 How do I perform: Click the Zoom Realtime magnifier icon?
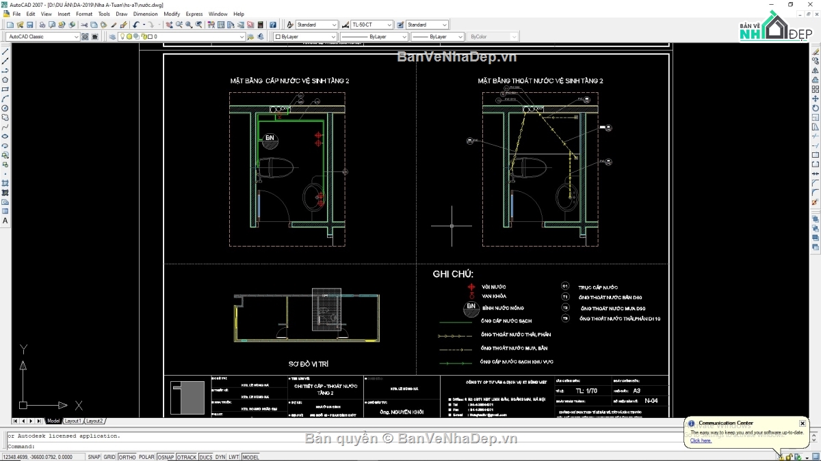pos(179,25)
